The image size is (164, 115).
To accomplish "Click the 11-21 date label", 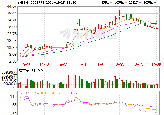I will (100, 65).
